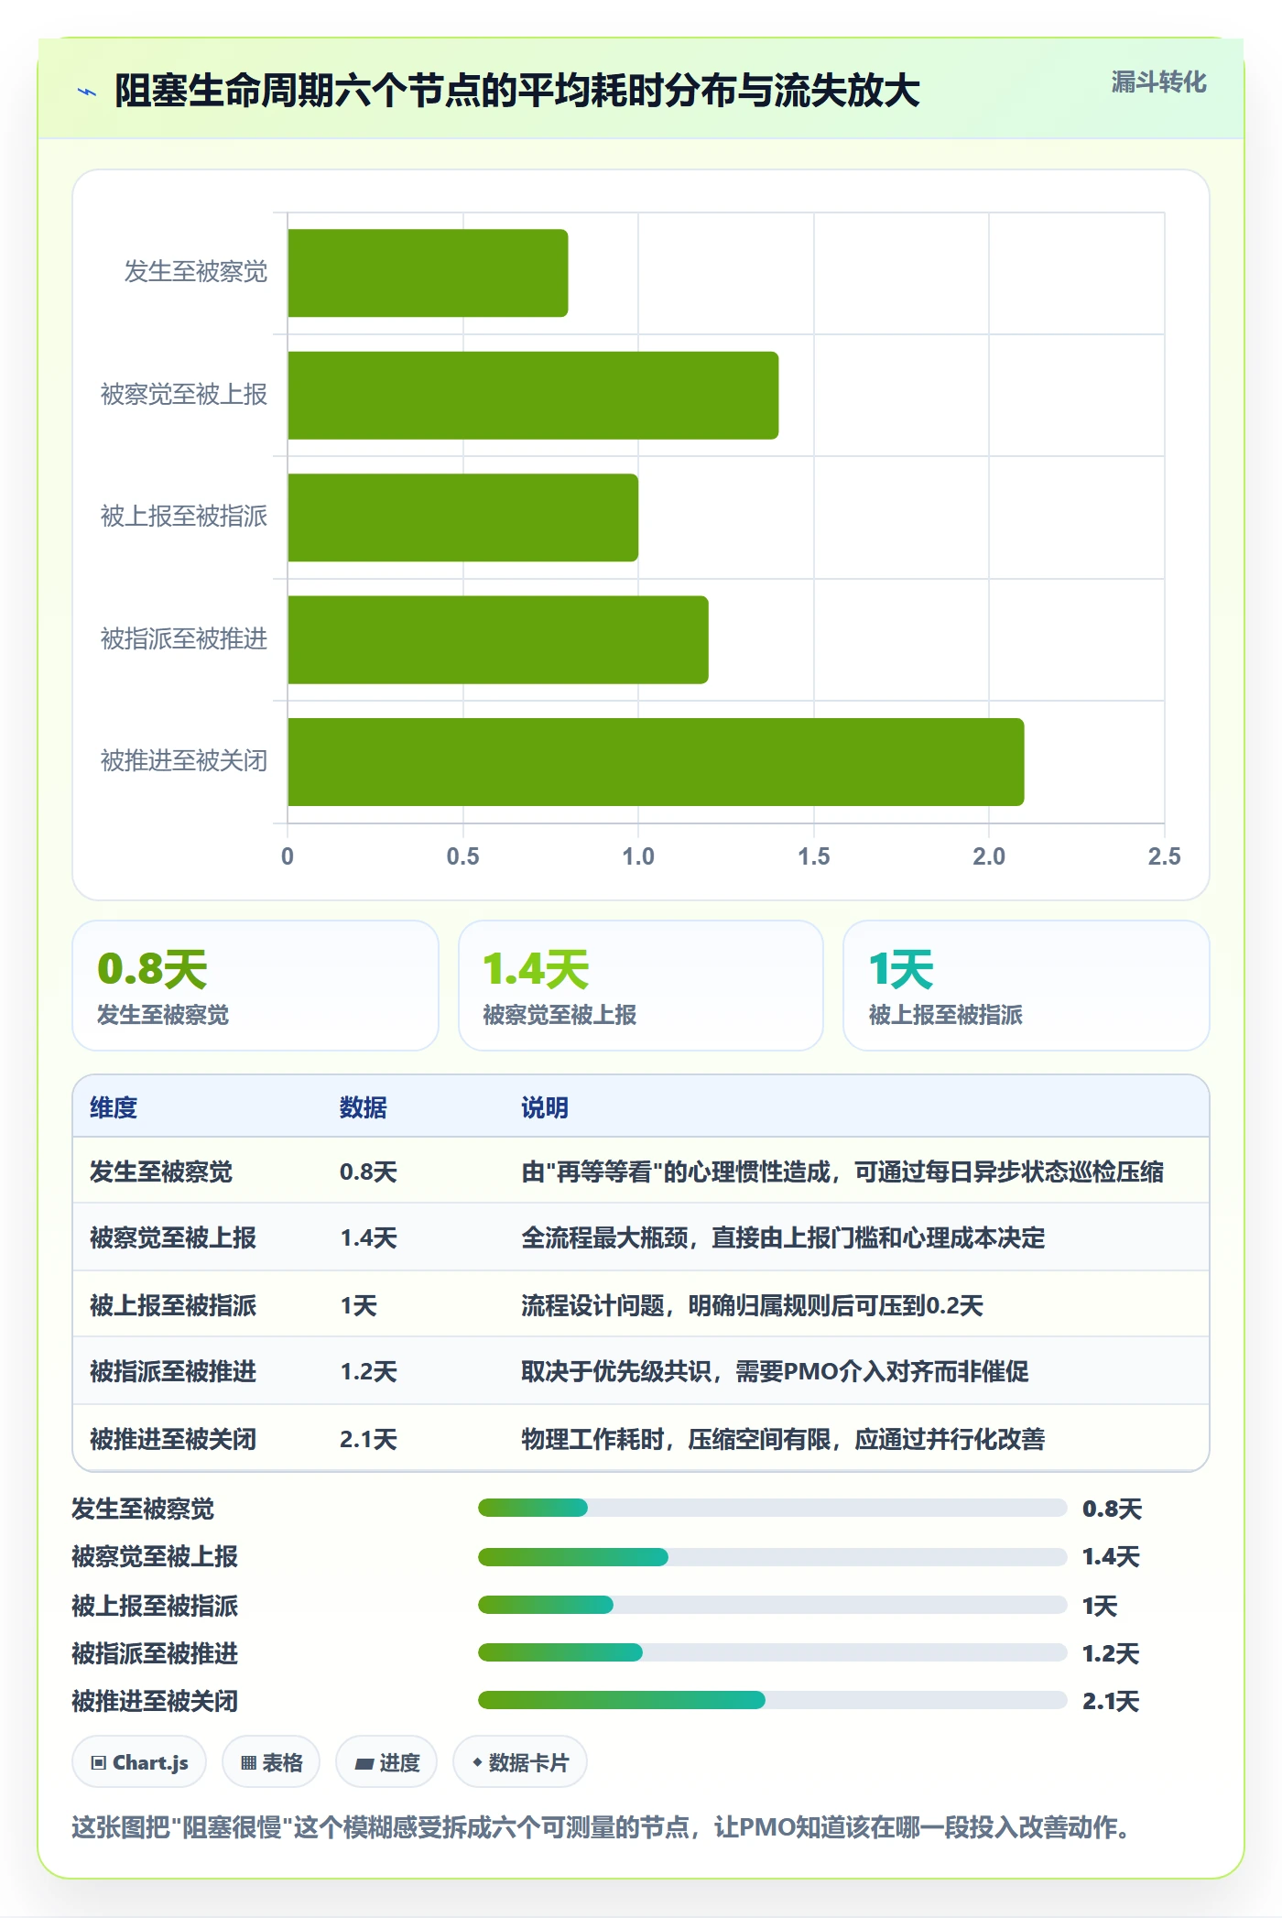Click the 说明 column header
This screenshot has width=1282, height=1918.
(545, 1107)
